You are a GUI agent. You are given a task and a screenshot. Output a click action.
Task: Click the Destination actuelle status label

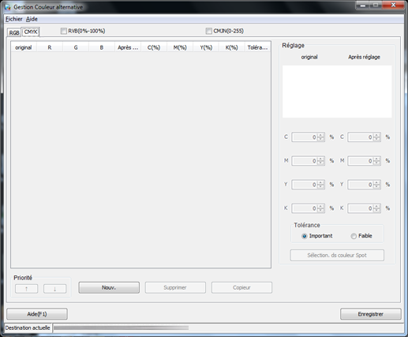click(x=28, y=328)
